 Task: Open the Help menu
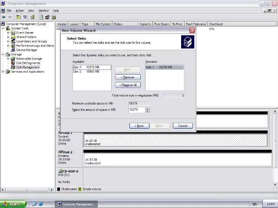[x=56, y=10]
